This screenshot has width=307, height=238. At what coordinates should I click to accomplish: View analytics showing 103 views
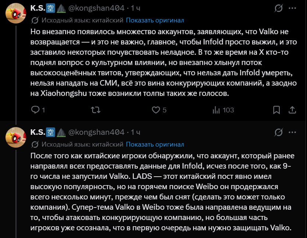(x=223, y=110)
